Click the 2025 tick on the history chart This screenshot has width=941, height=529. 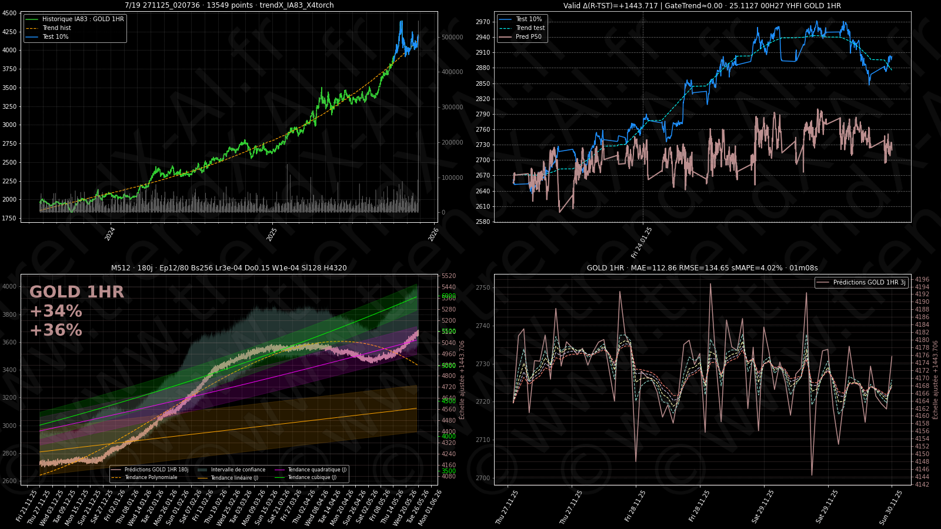pos(272,235)
